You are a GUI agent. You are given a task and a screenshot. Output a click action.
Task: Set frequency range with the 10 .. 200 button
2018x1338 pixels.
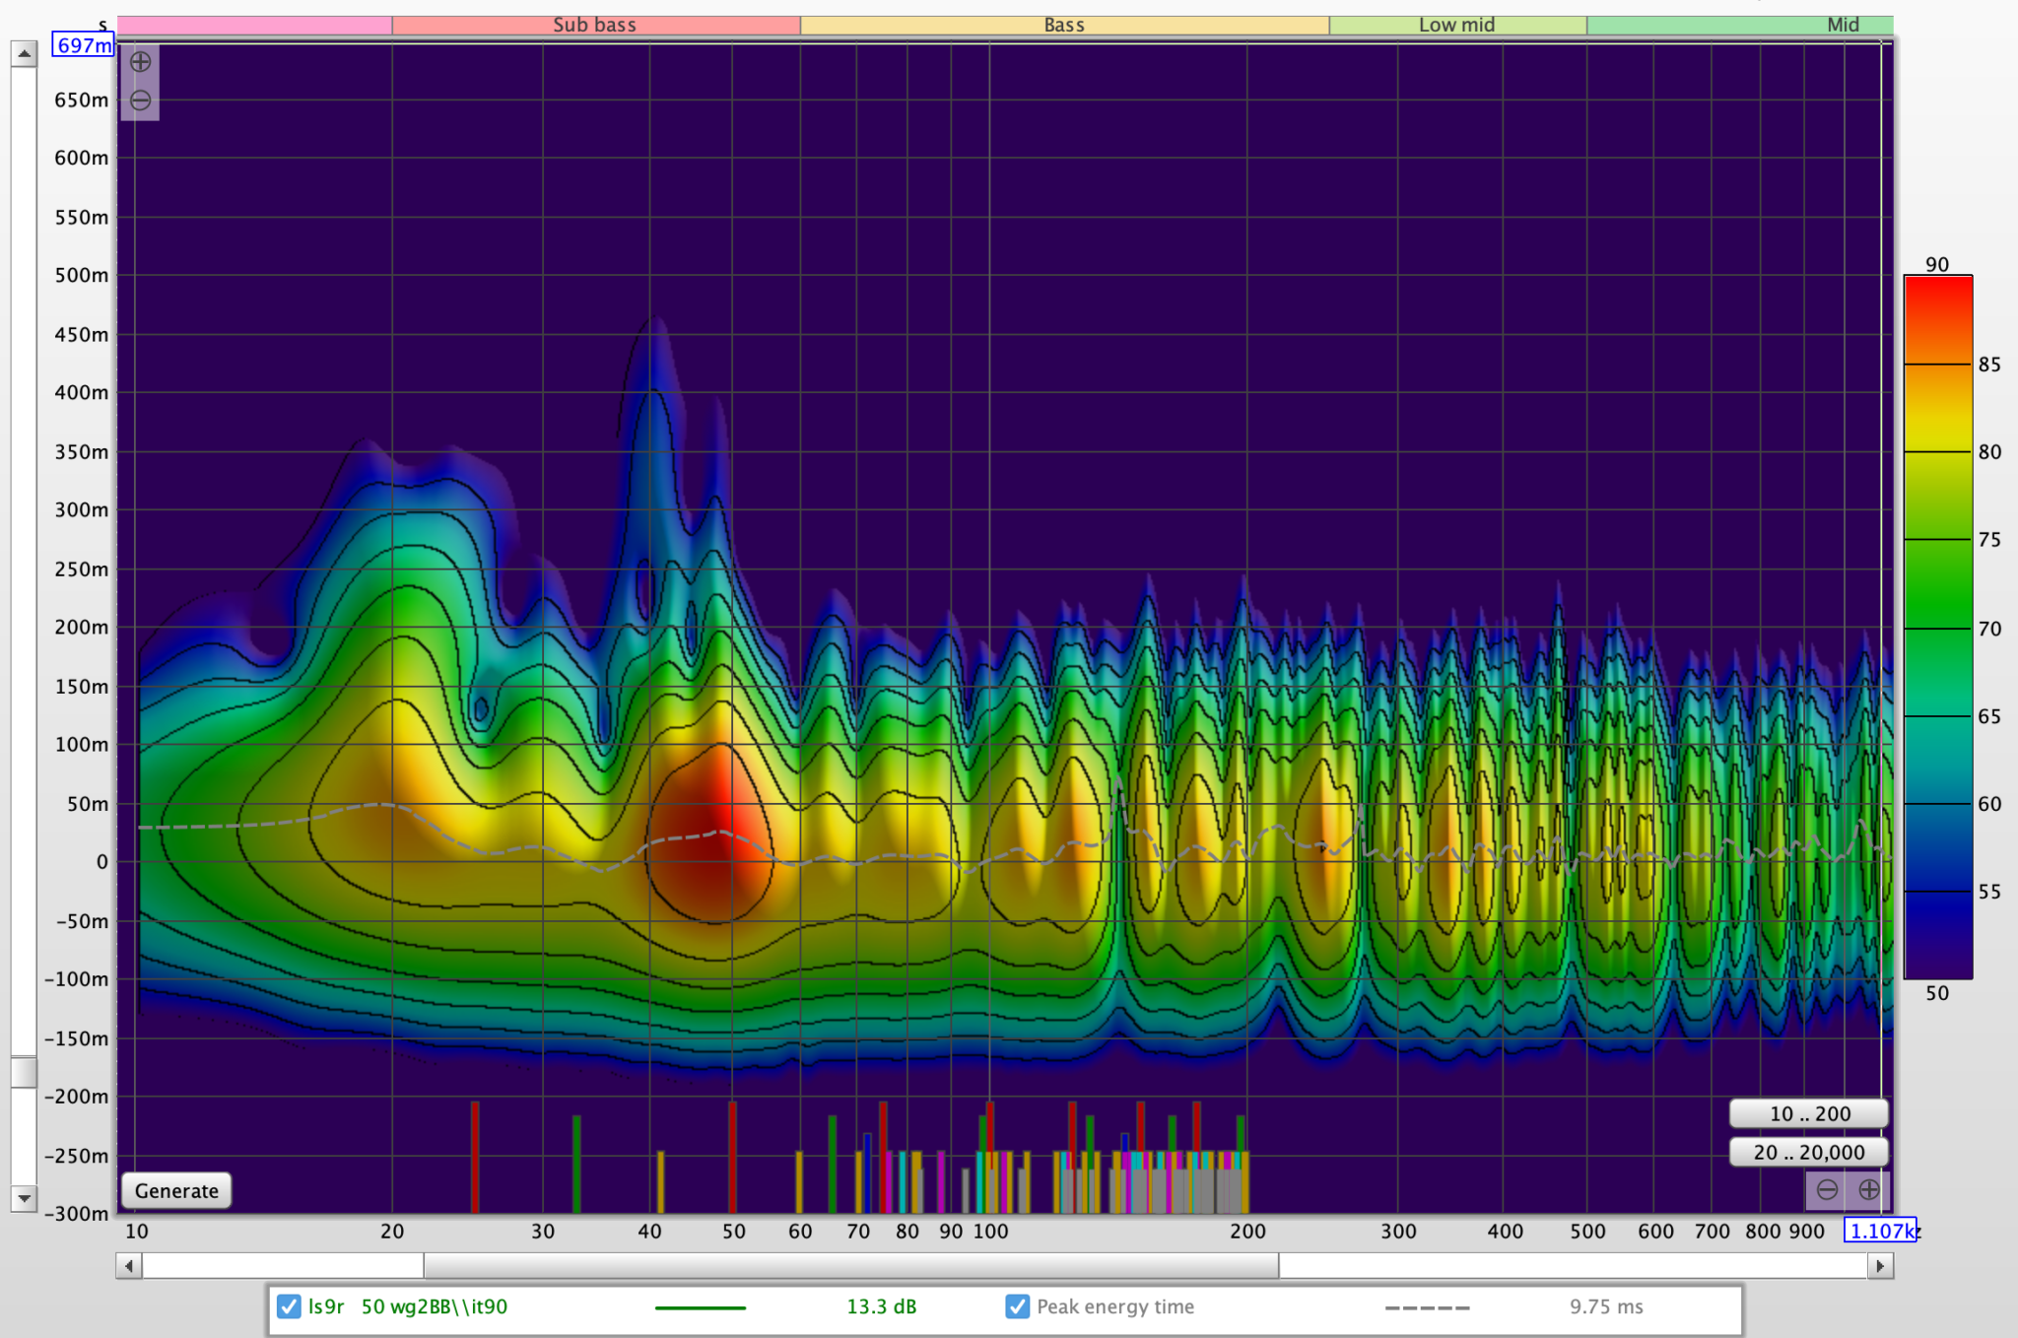pyautogui.click(x=1807, y=1113)
